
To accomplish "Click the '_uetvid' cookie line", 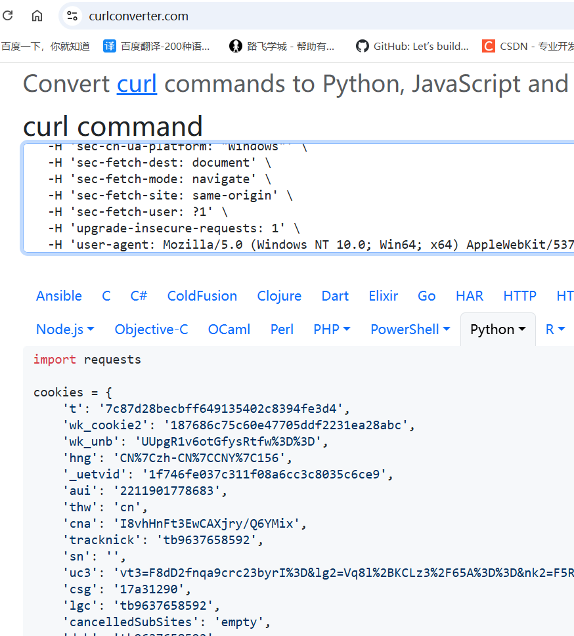I will 228,474.
